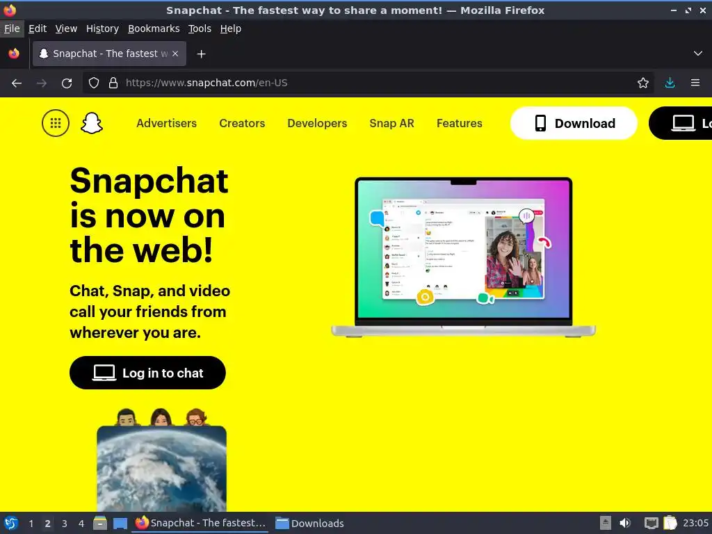Open the Bookmarks menu
This screenshot has height=534, width=712.
pos(154,29)
